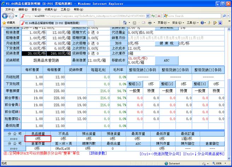Open the 收藏夾 favorites star button
The height and width of the screenshot is (167, 232).
click(x=8, y=22)
